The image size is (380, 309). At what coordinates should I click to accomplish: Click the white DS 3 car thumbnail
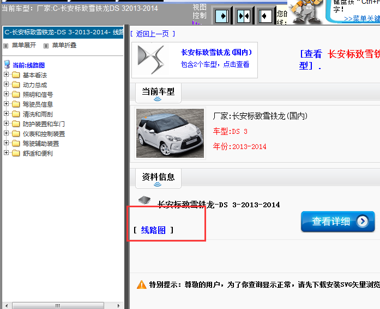click(170, 133)
